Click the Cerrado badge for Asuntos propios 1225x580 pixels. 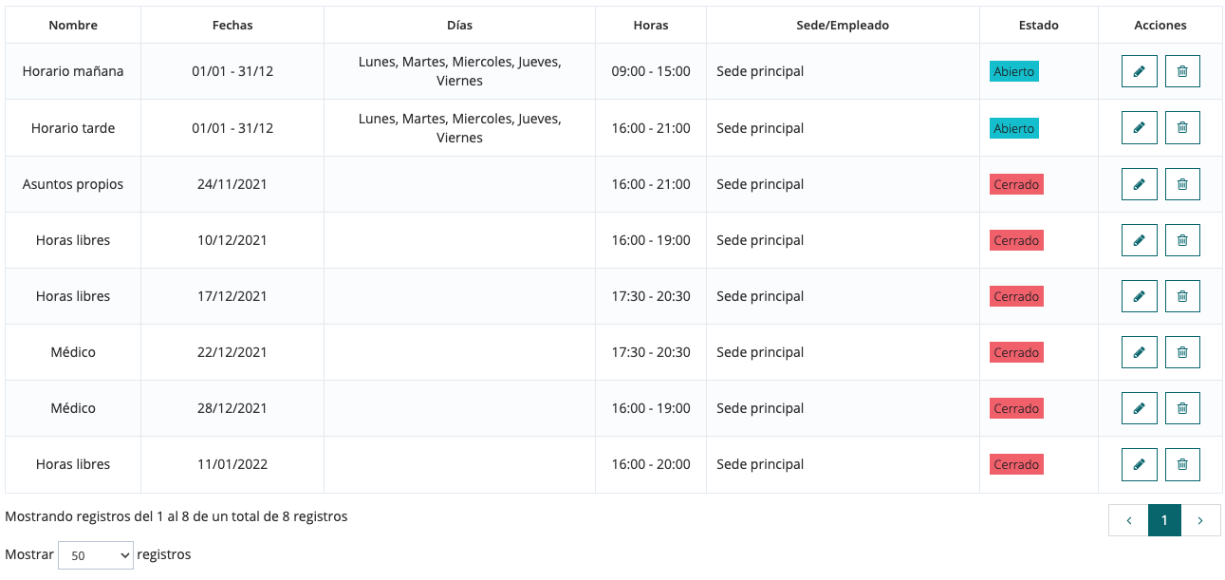click(1016, 185)
